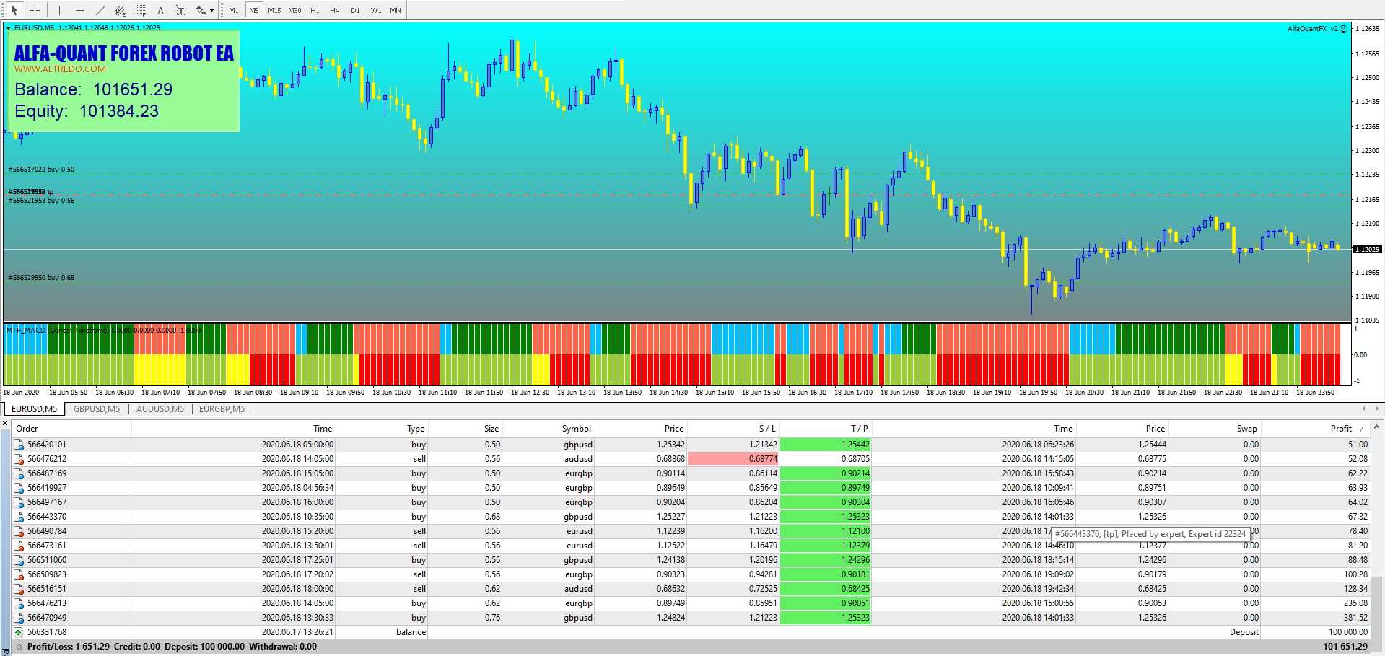The image size is (1385, 656).
Task: Click order icon for 566419927
Action: coord(19,488)
